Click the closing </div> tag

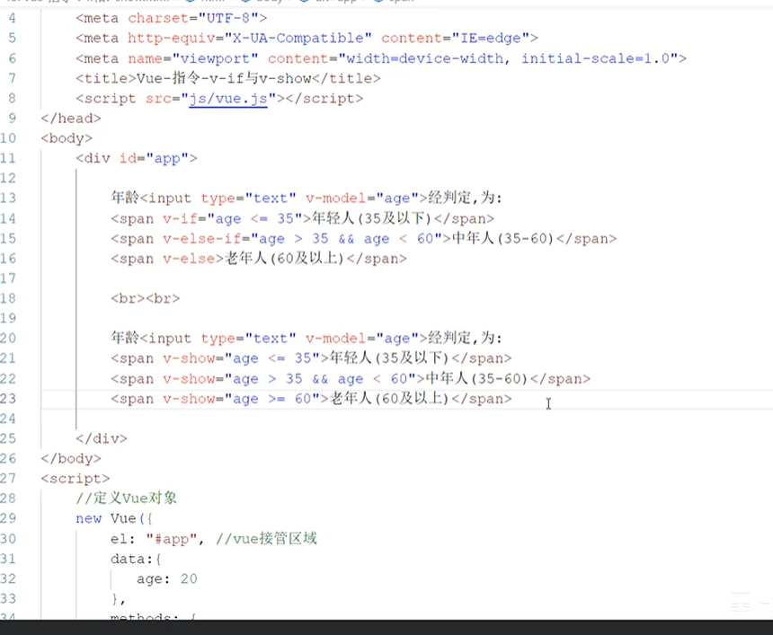coord(102,438)
